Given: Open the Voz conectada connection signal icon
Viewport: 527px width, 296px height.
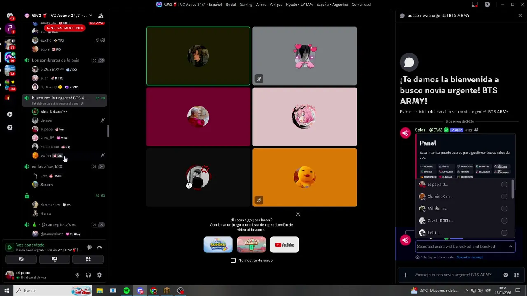Looking at the screenshot, I should pos(9,247).
